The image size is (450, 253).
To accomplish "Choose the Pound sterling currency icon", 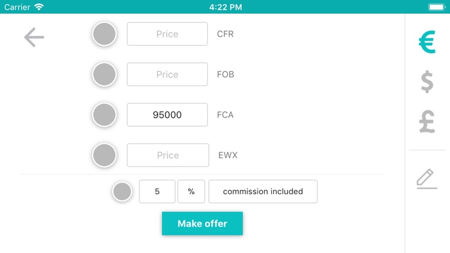I will coord(427,121).
